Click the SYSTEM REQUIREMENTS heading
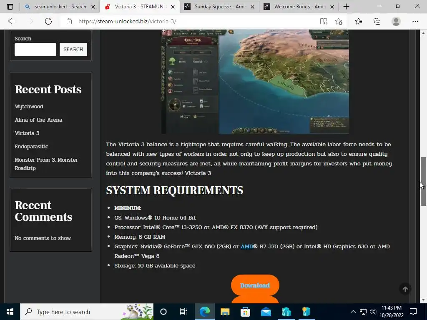Image resolution: width=427 pixels, height=320 pixels. click(x=174, y=190)
